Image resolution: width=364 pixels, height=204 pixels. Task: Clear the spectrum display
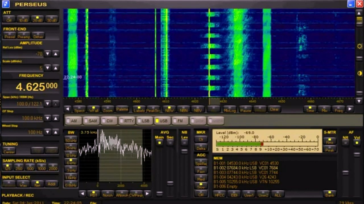pos(274,109)
